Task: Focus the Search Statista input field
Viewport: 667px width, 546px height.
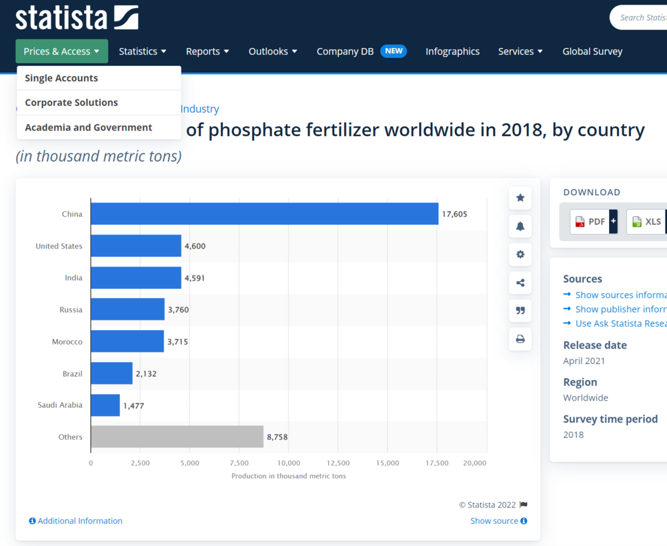Action: tap(642, 17)
